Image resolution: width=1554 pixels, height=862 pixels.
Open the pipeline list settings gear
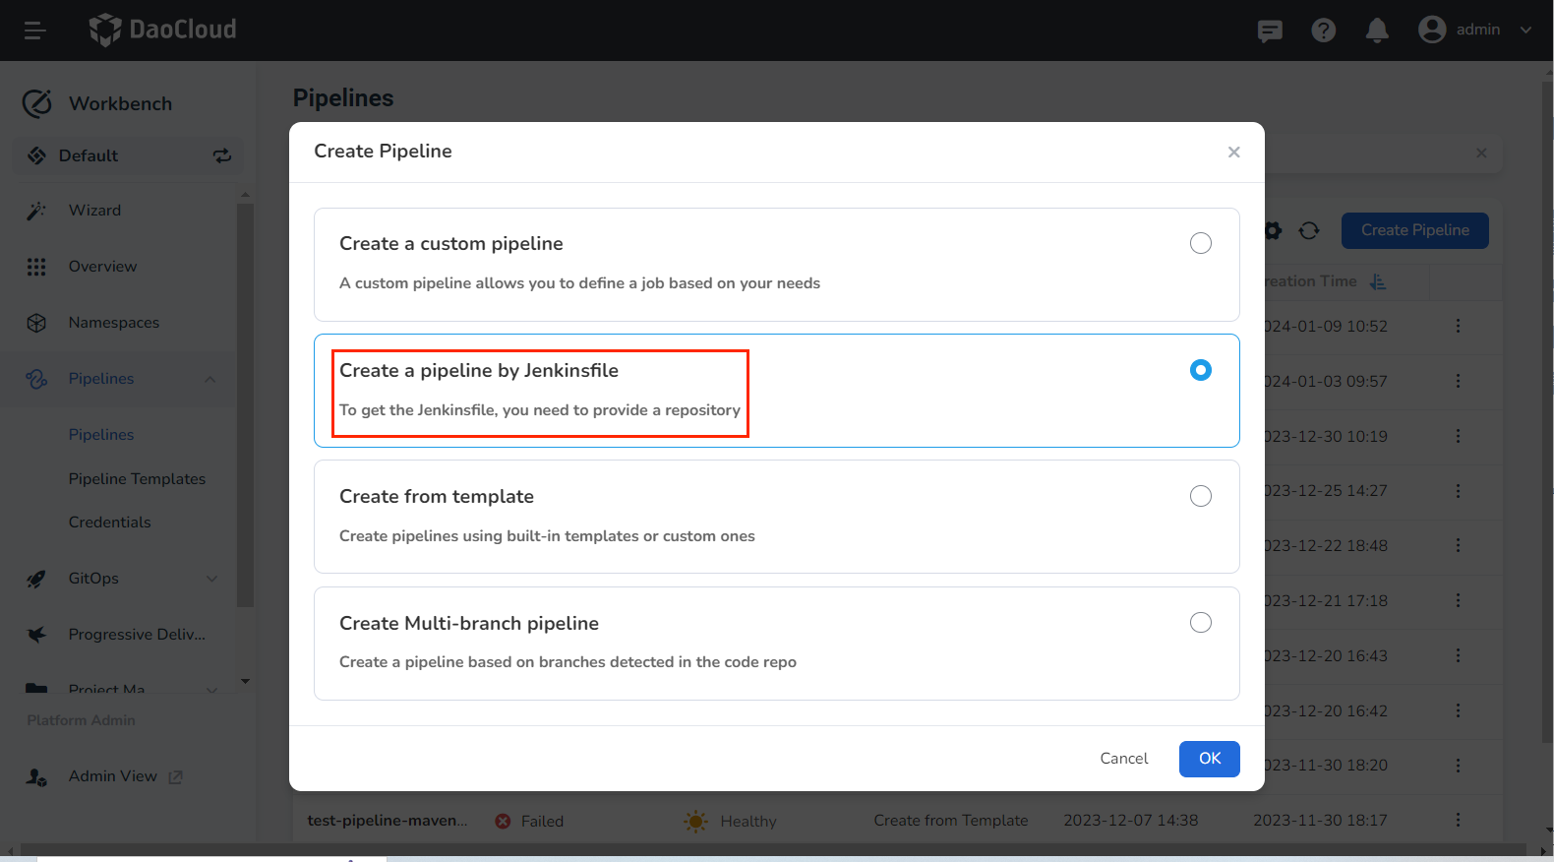[1274, 230]
